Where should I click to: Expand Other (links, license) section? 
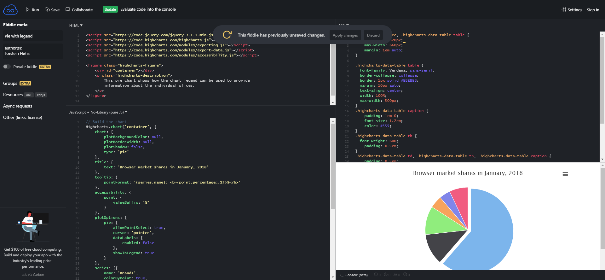[x=23, y=117]
